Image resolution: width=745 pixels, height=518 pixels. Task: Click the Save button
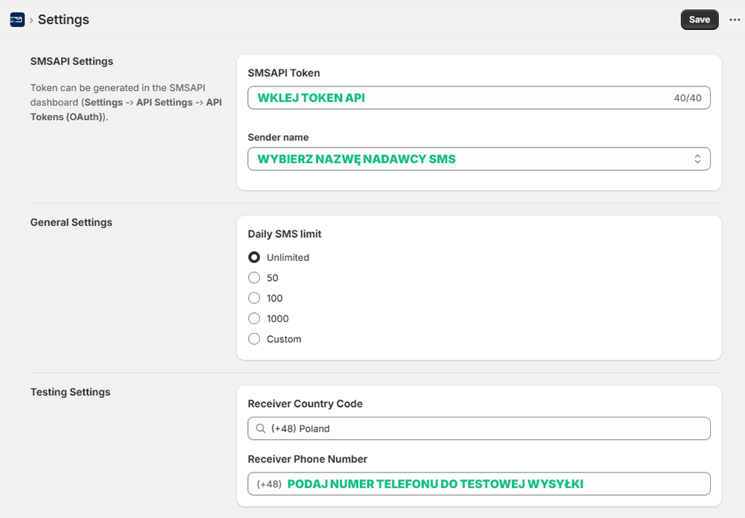click(x=700, y=20)
